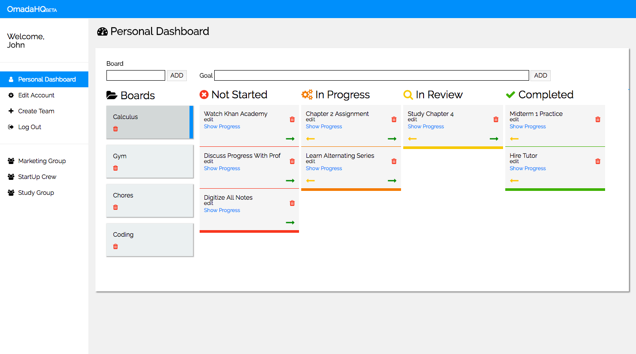Image resolution: width=636 pixels, height=354 pixels.
Task: Click ADD button next to Goal field
Action: (x=540, y=75)
